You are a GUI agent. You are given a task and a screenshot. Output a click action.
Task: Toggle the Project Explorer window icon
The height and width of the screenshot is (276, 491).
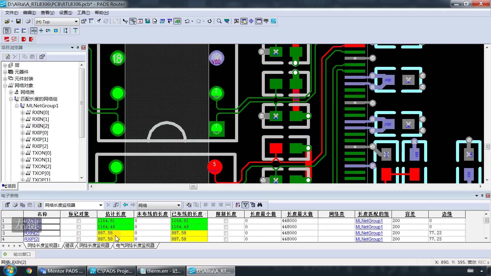244,21
